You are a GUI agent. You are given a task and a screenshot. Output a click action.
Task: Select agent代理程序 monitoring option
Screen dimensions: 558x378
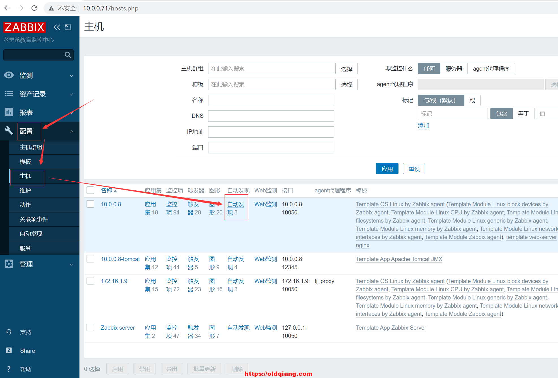click(x=491, y=69)
